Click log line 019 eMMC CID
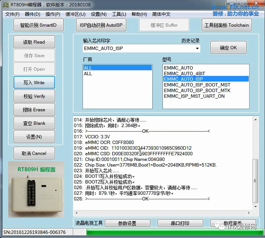This screenshot has height=238, width=265. point(132,148)
